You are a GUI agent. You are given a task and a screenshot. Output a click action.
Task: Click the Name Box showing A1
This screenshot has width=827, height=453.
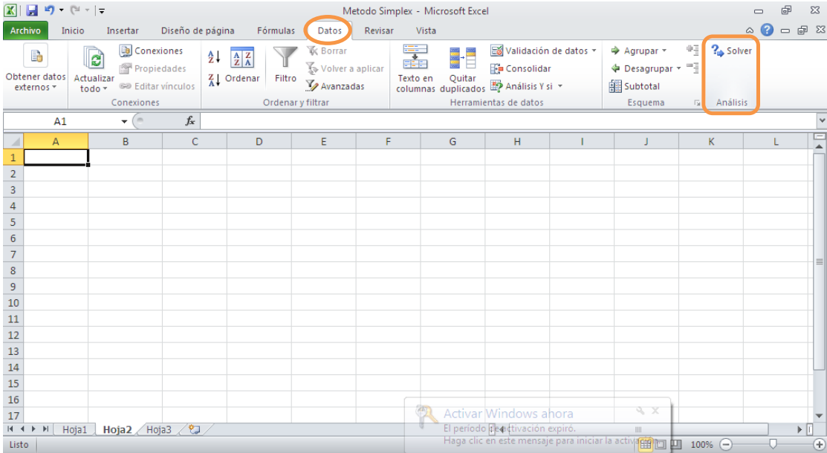point(61,121)
